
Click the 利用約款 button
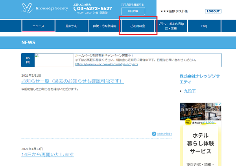(x=133, y=11)
